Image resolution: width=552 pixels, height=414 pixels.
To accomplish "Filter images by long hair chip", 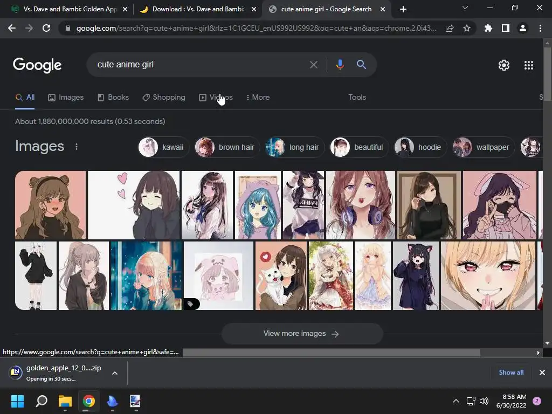I will pyautogui.click(x=295, y=147).
